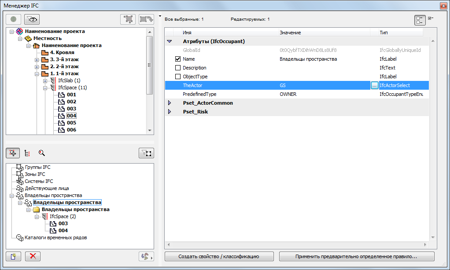Click the green circle button in top toolbar
The image size is (450, 270).
click(x=13, y=19)
